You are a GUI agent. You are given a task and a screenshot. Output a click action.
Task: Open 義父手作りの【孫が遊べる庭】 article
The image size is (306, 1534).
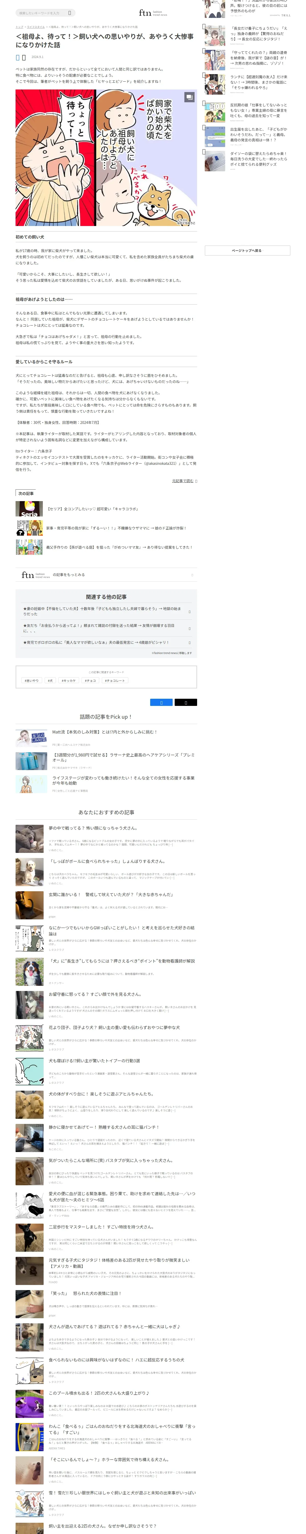click(x=119, y=547)
